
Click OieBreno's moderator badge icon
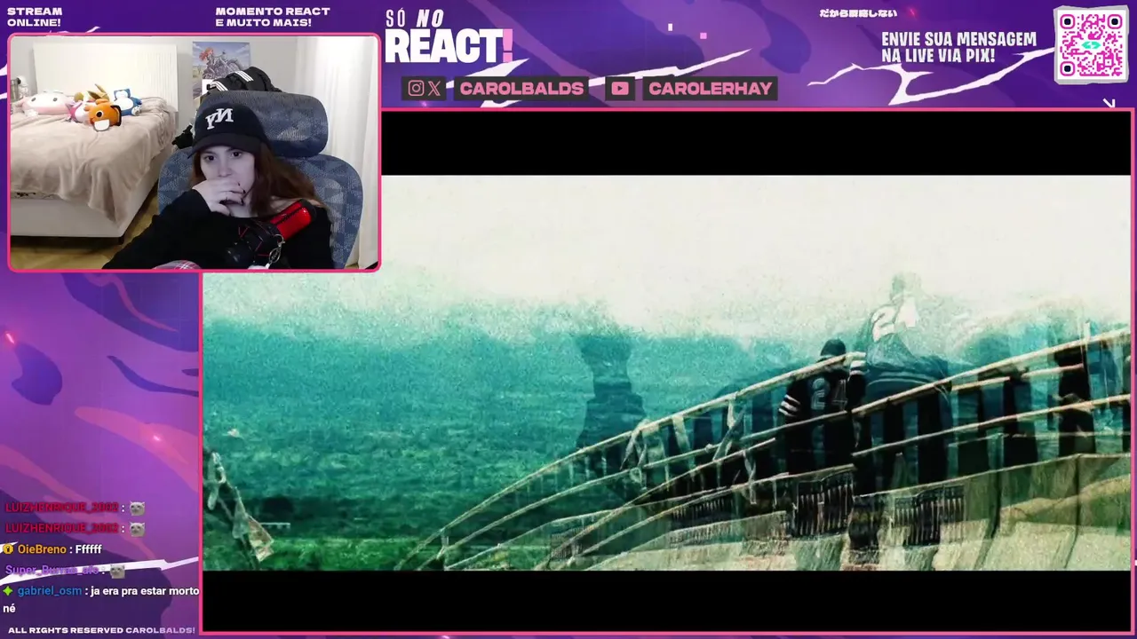point(8,549)
